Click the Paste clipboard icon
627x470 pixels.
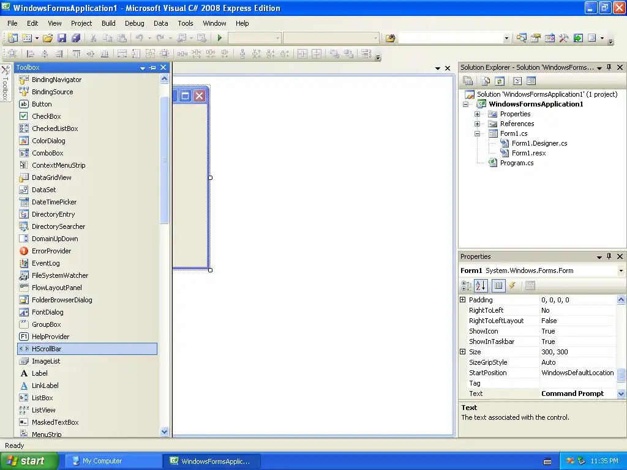122,38
